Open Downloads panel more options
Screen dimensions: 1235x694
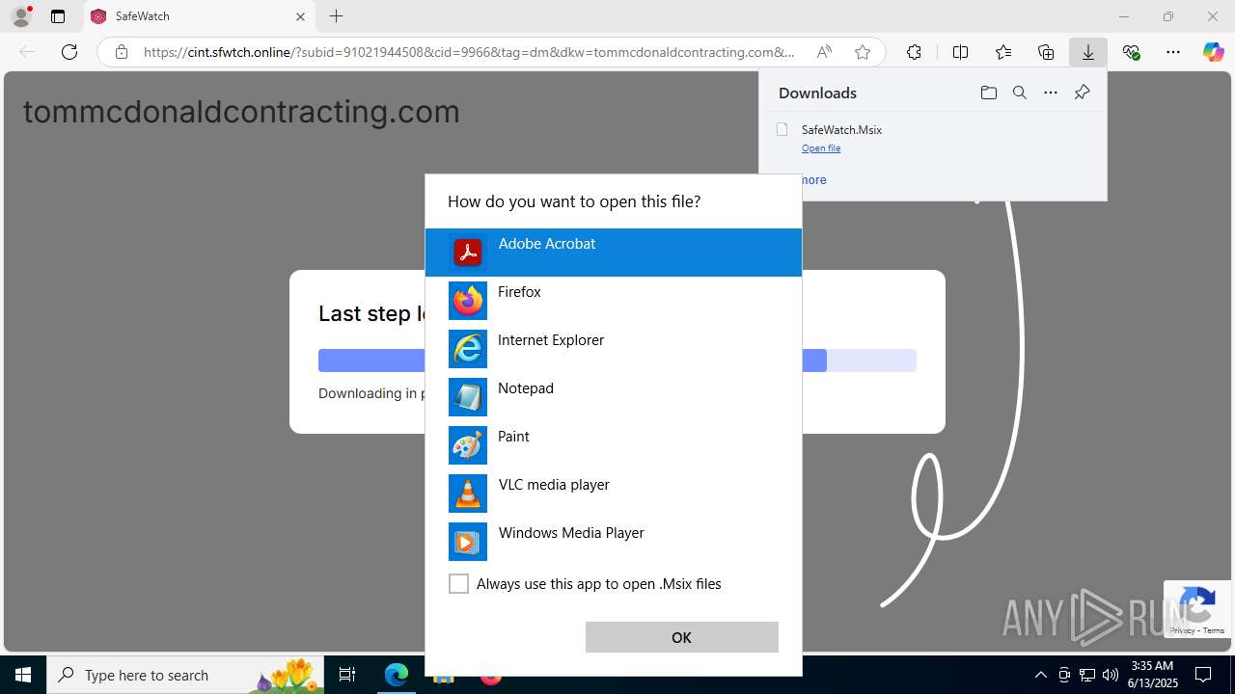click(1051, 93)
